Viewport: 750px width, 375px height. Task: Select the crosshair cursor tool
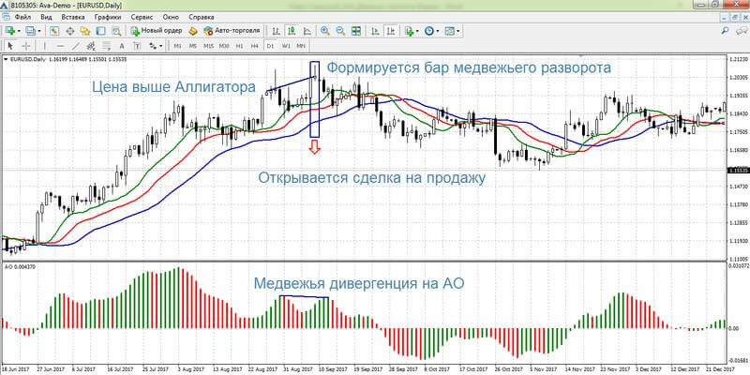click(25, 45)
